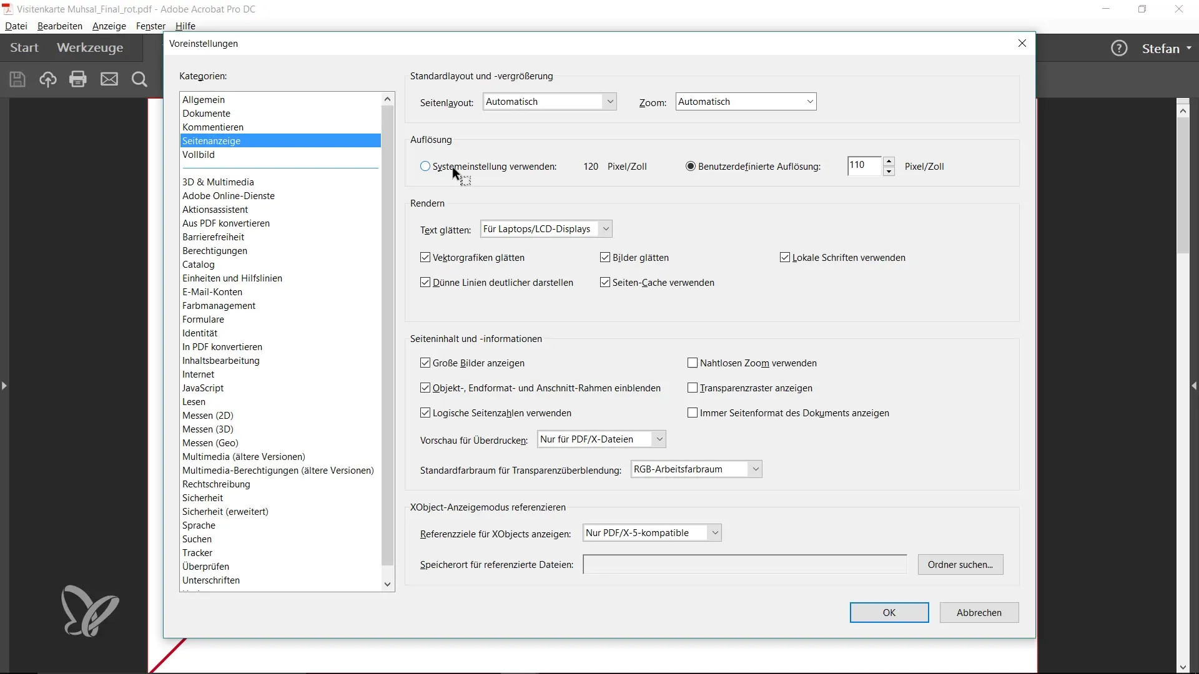
Task: Click the category list scrollbar thumb
Action: point(387,336)
